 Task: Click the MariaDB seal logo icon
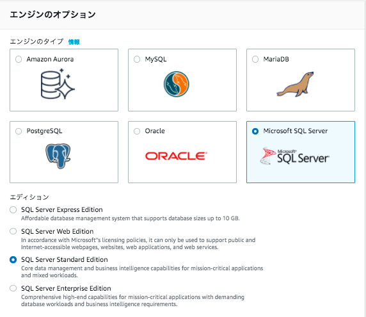[295, 85]
